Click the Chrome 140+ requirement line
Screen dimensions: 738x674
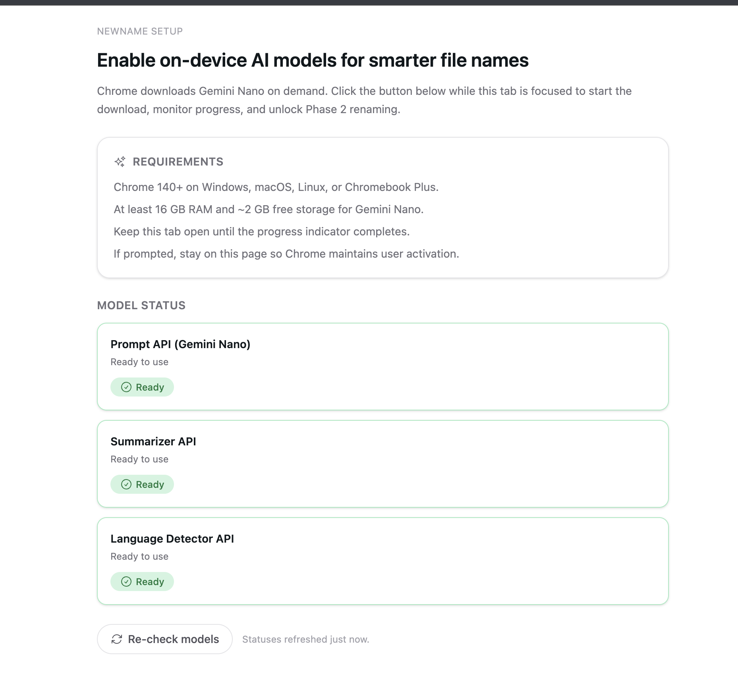point(276,187)
